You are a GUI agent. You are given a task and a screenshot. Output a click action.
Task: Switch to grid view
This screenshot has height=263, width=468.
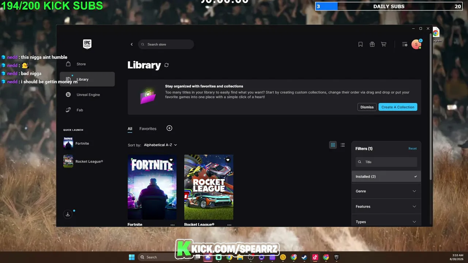coord(333,145)
